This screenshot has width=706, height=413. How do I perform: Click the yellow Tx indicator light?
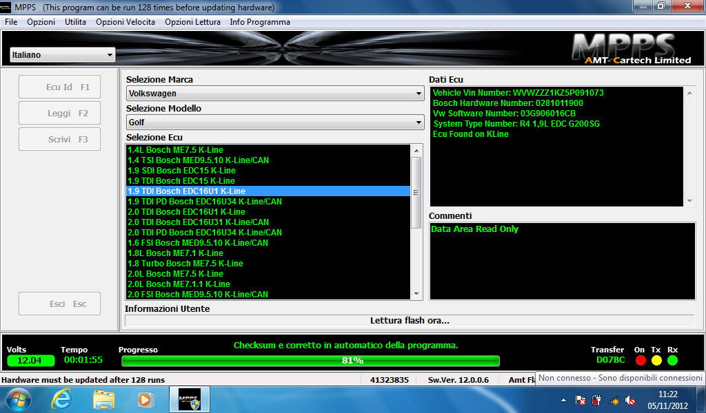[x=656, y=361]
